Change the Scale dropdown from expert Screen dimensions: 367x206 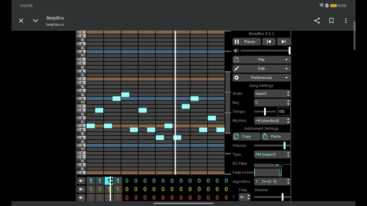pyautogui.click(x=272, y=94)
